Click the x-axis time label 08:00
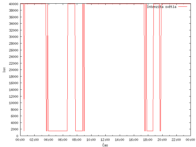This screenshot has height=147, width=196. pyautogui.click(x=77, y=140)
